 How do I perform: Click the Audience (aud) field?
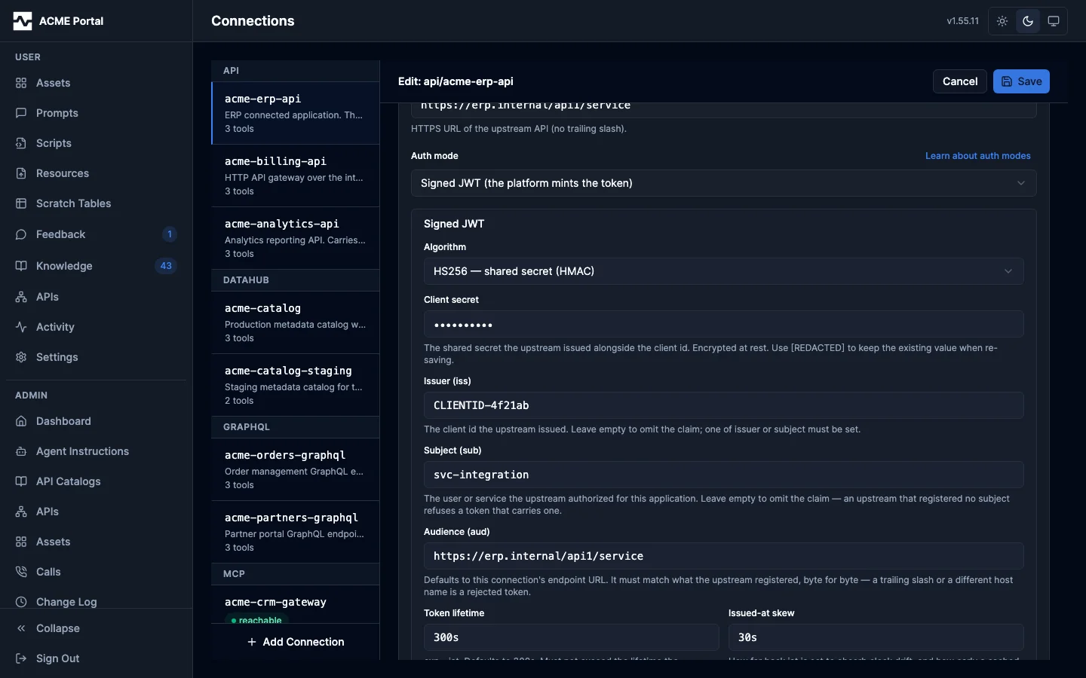click(x=724, y=556)
